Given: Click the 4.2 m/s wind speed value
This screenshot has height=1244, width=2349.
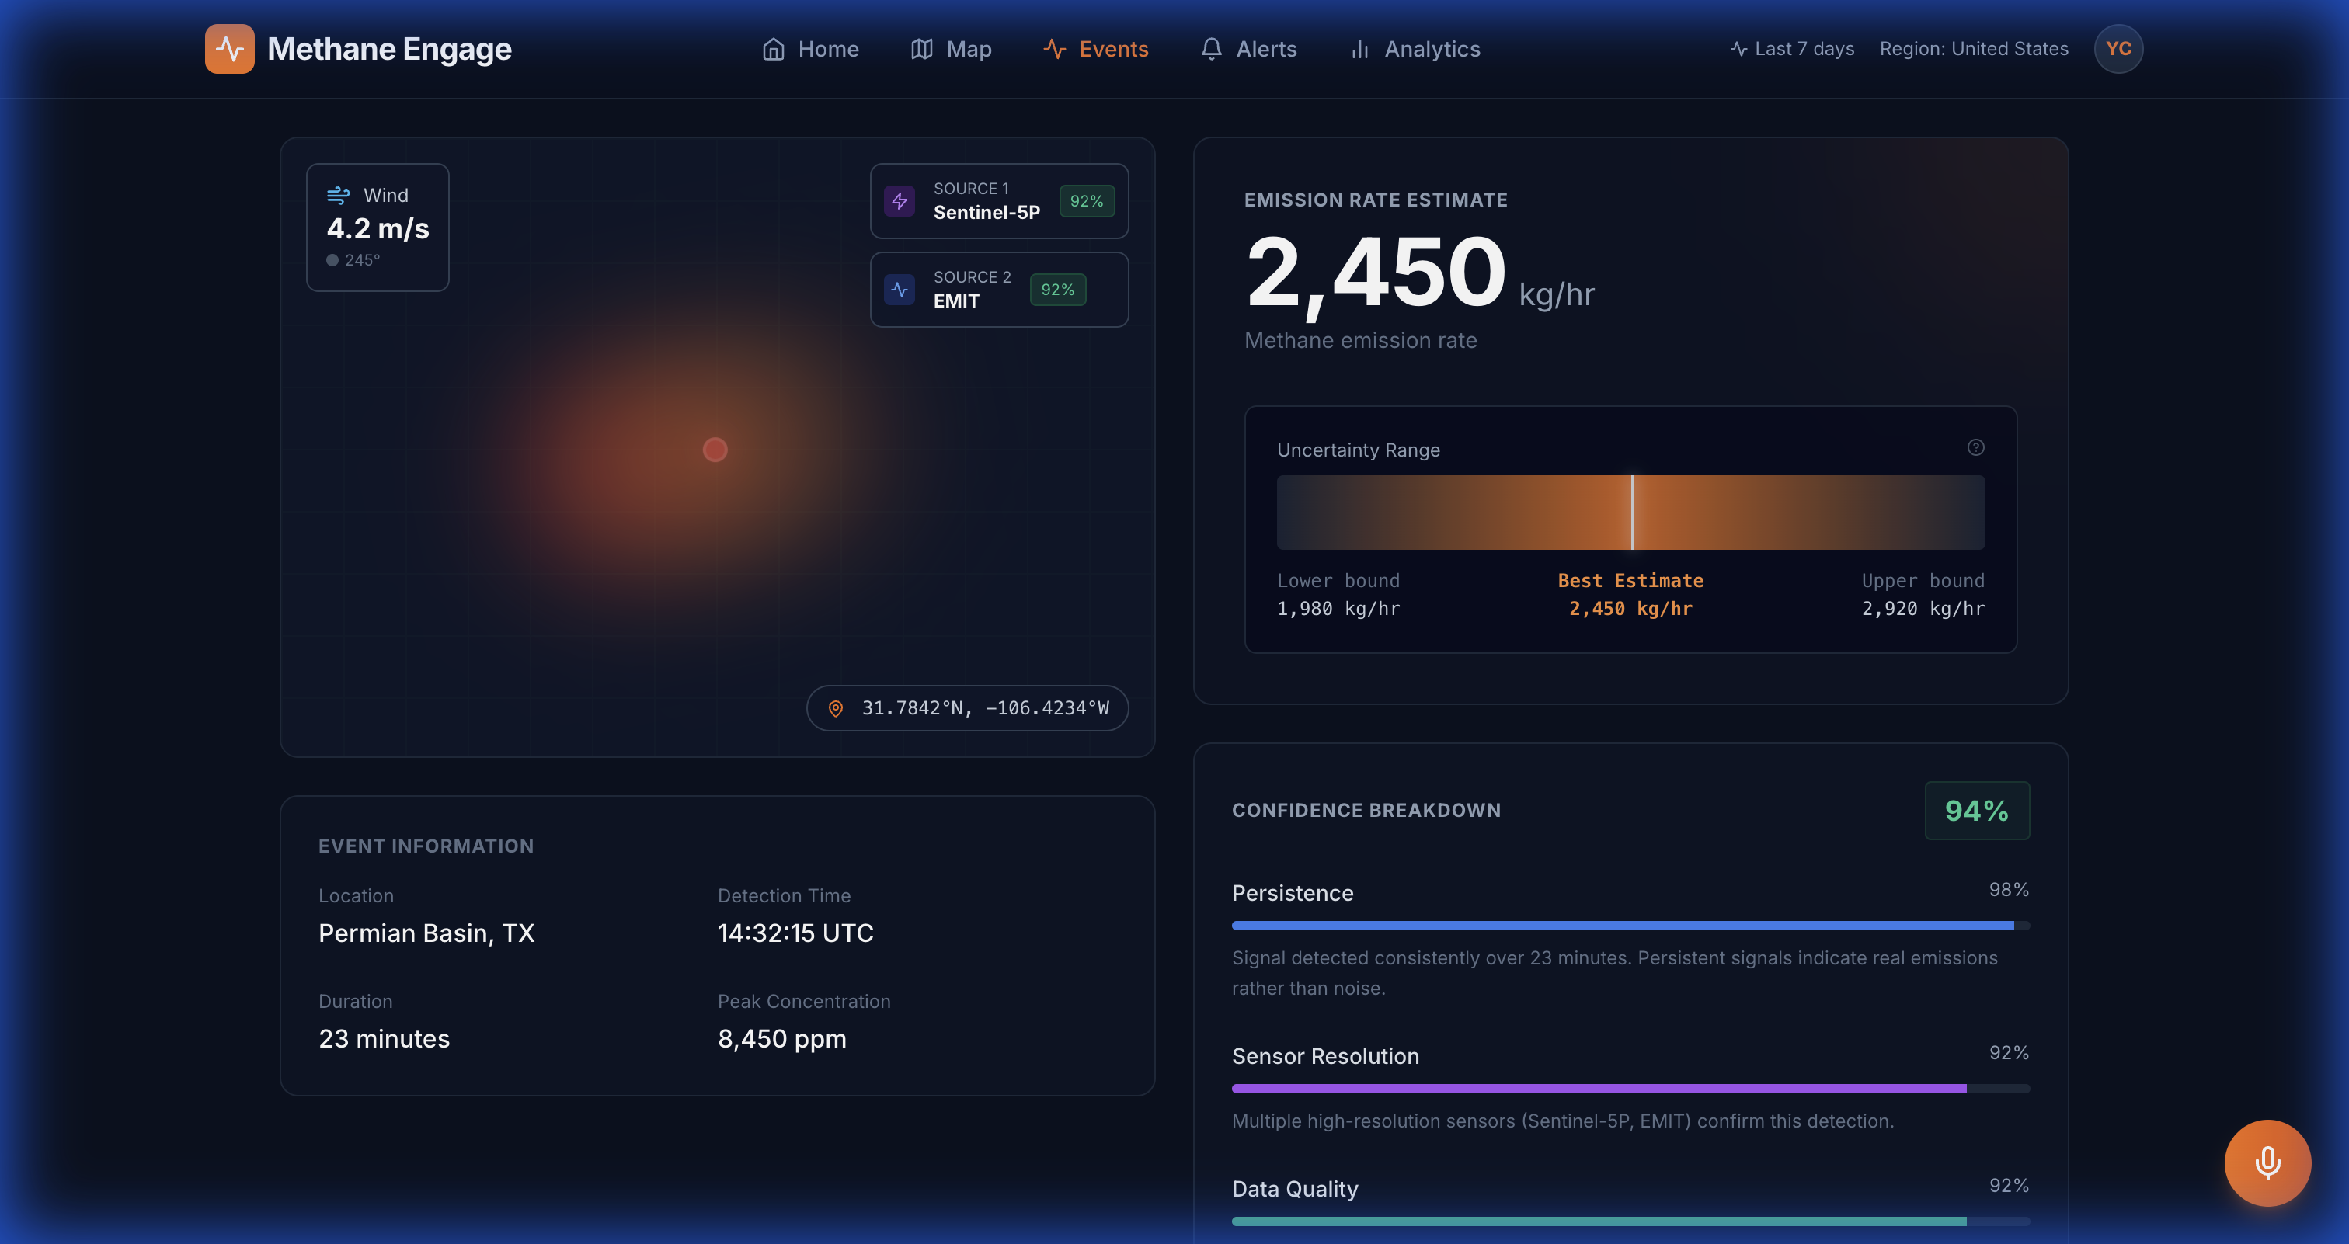Looking at the screenshot, I should [378, 228].
